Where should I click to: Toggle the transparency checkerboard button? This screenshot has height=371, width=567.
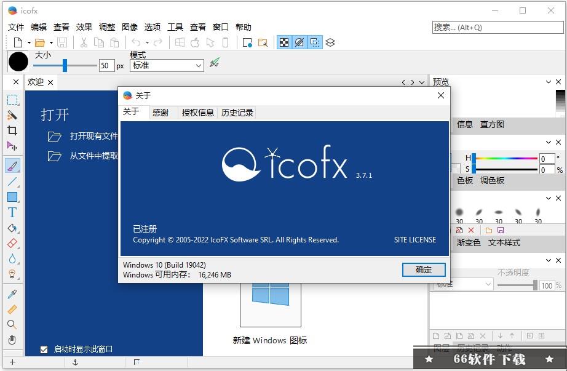pyautogui.click(x=285, y=42)
